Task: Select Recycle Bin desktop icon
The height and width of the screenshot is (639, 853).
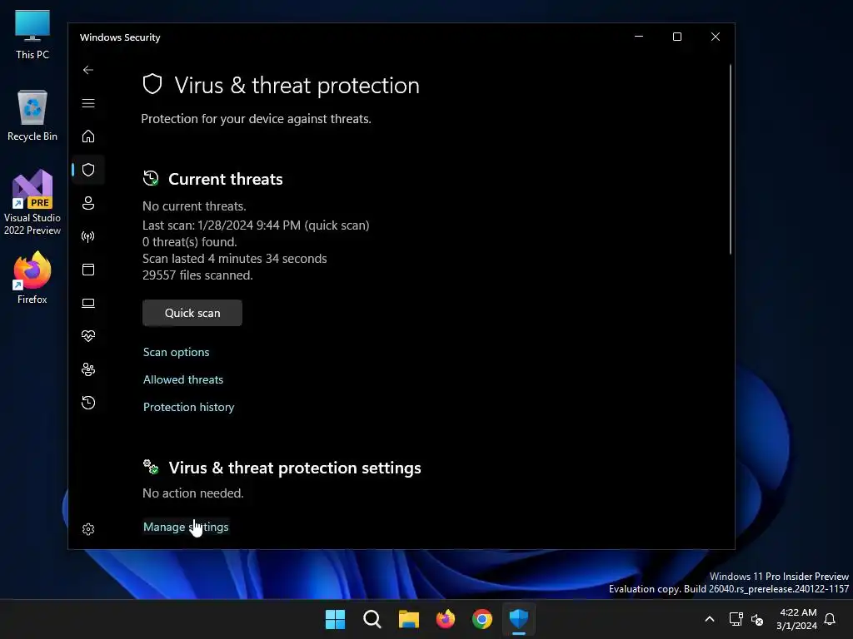Action: (x=32, y=116)
